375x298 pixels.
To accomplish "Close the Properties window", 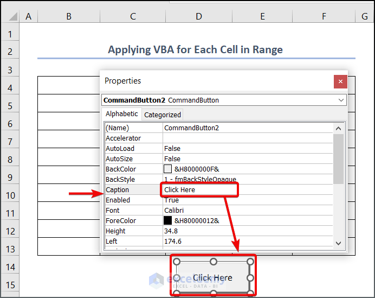I will (340, 81).
